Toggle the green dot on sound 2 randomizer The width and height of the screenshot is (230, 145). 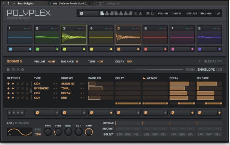(57, 49)
